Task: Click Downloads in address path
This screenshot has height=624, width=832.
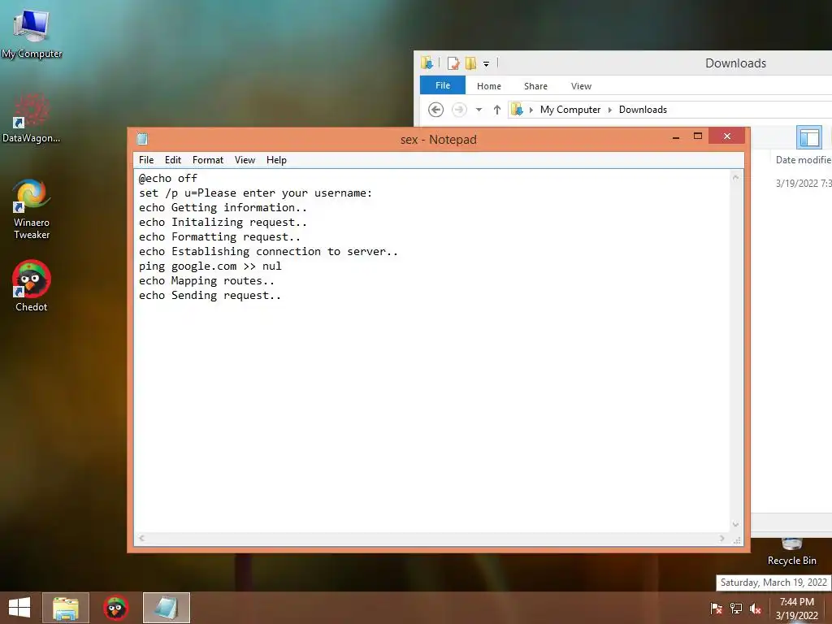Action: click(643, 110)
